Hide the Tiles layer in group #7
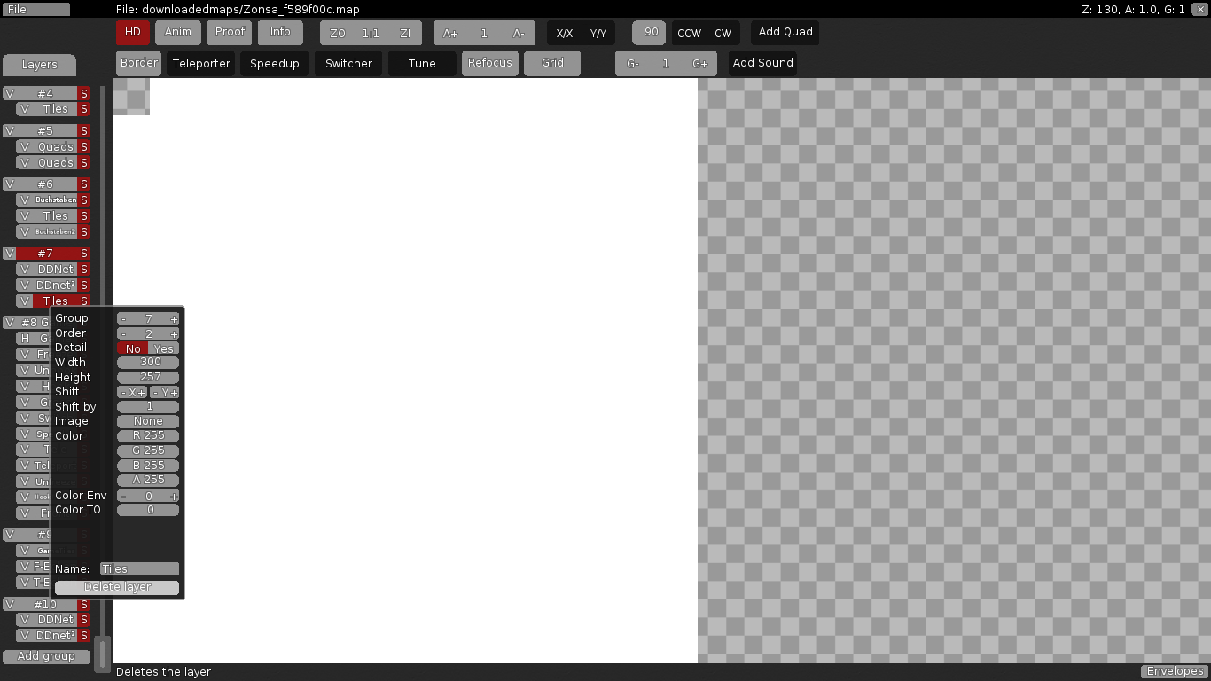 25,301
